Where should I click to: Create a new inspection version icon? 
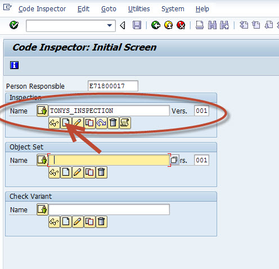[x=101, y=123]
